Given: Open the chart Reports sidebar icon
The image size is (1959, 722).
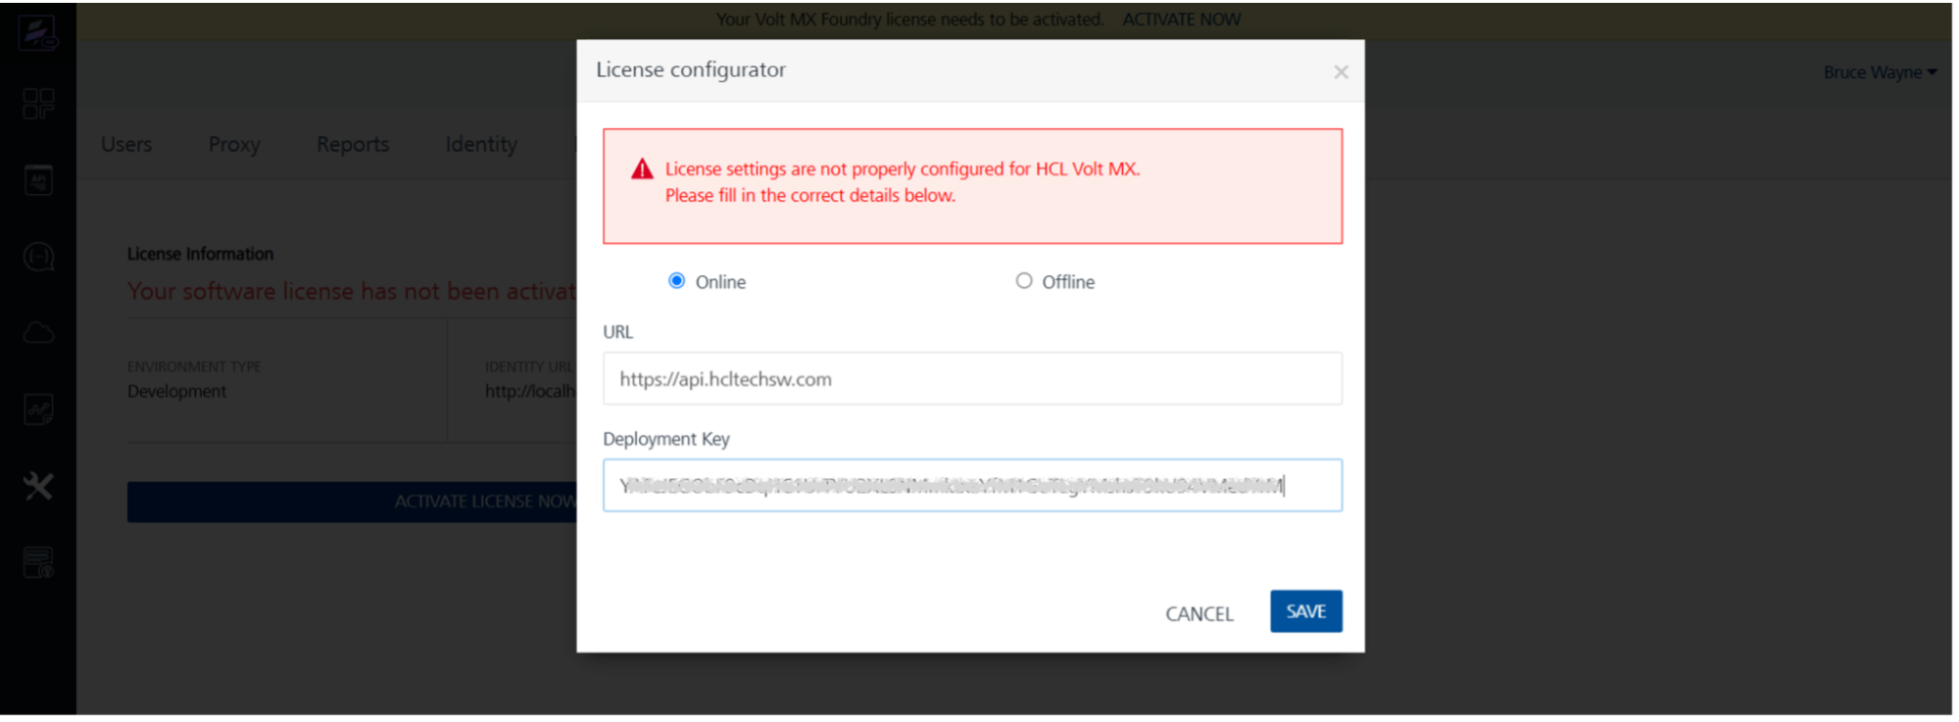Looking at the screenshot, I should tap(38, 409).
